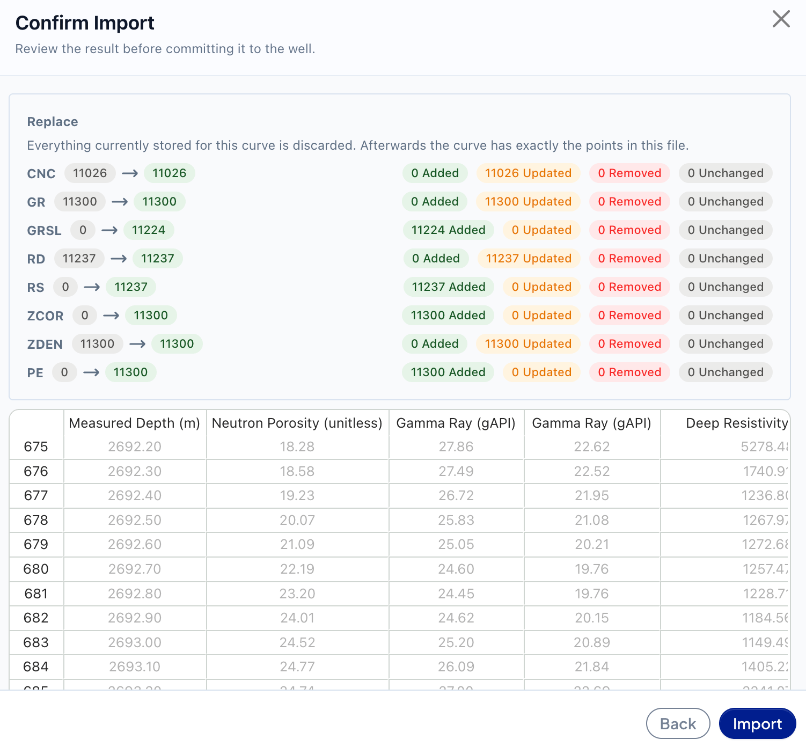
Task: Select row number 675
Action: tap(36, 446)
